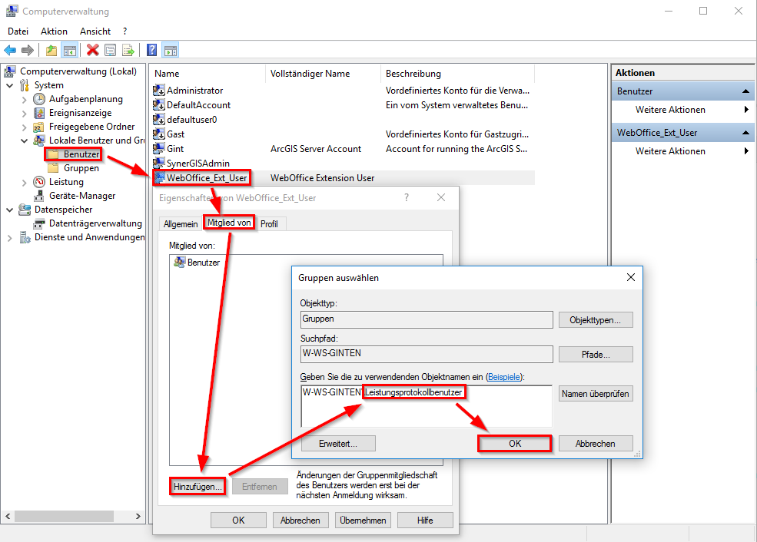Click the help question mark in Eigenschaften dialog title
Screen dimensions: 757x542
(x=407, y=197)
